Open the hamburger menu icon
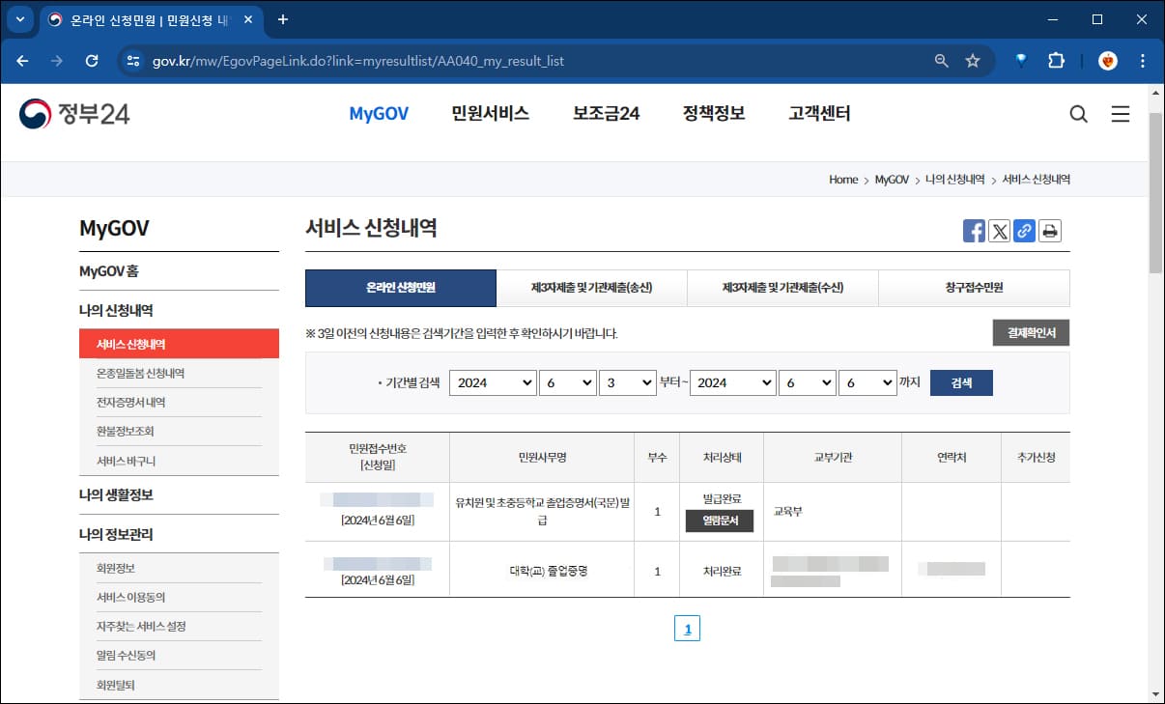This screenshot has width=1165, height=704. click(x=1121, y=113)
